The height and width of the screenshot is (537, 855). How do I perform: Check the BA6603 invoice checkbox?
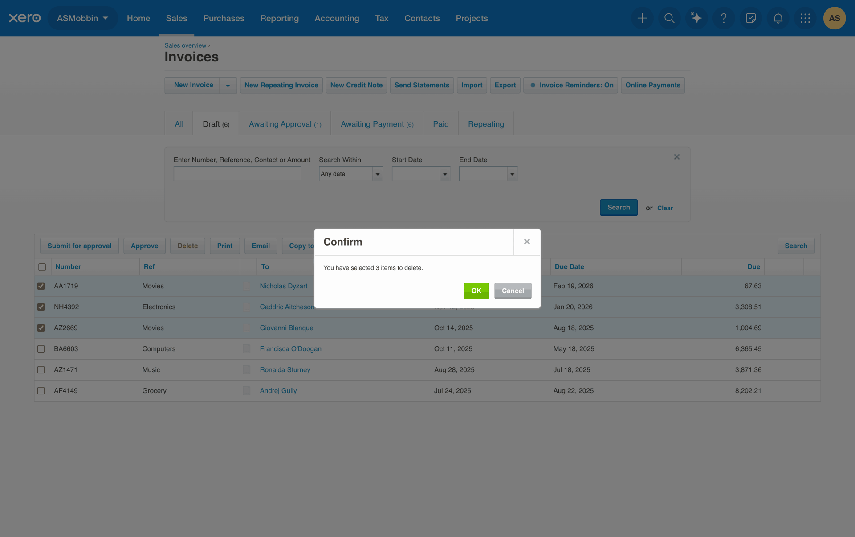[41, 349]
